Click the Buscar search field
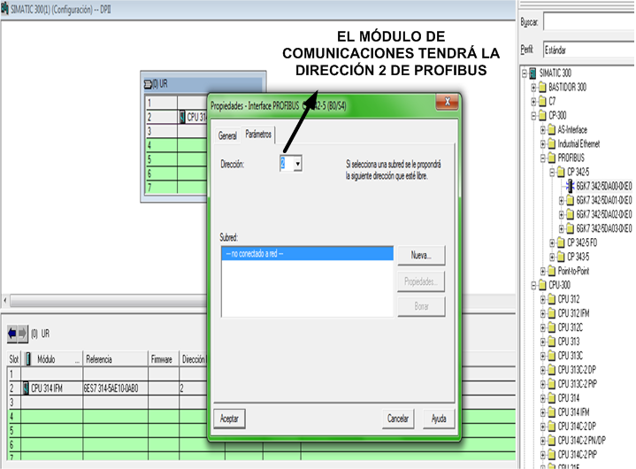The width and height of the screenshot is (636, 469). [589, 22]
